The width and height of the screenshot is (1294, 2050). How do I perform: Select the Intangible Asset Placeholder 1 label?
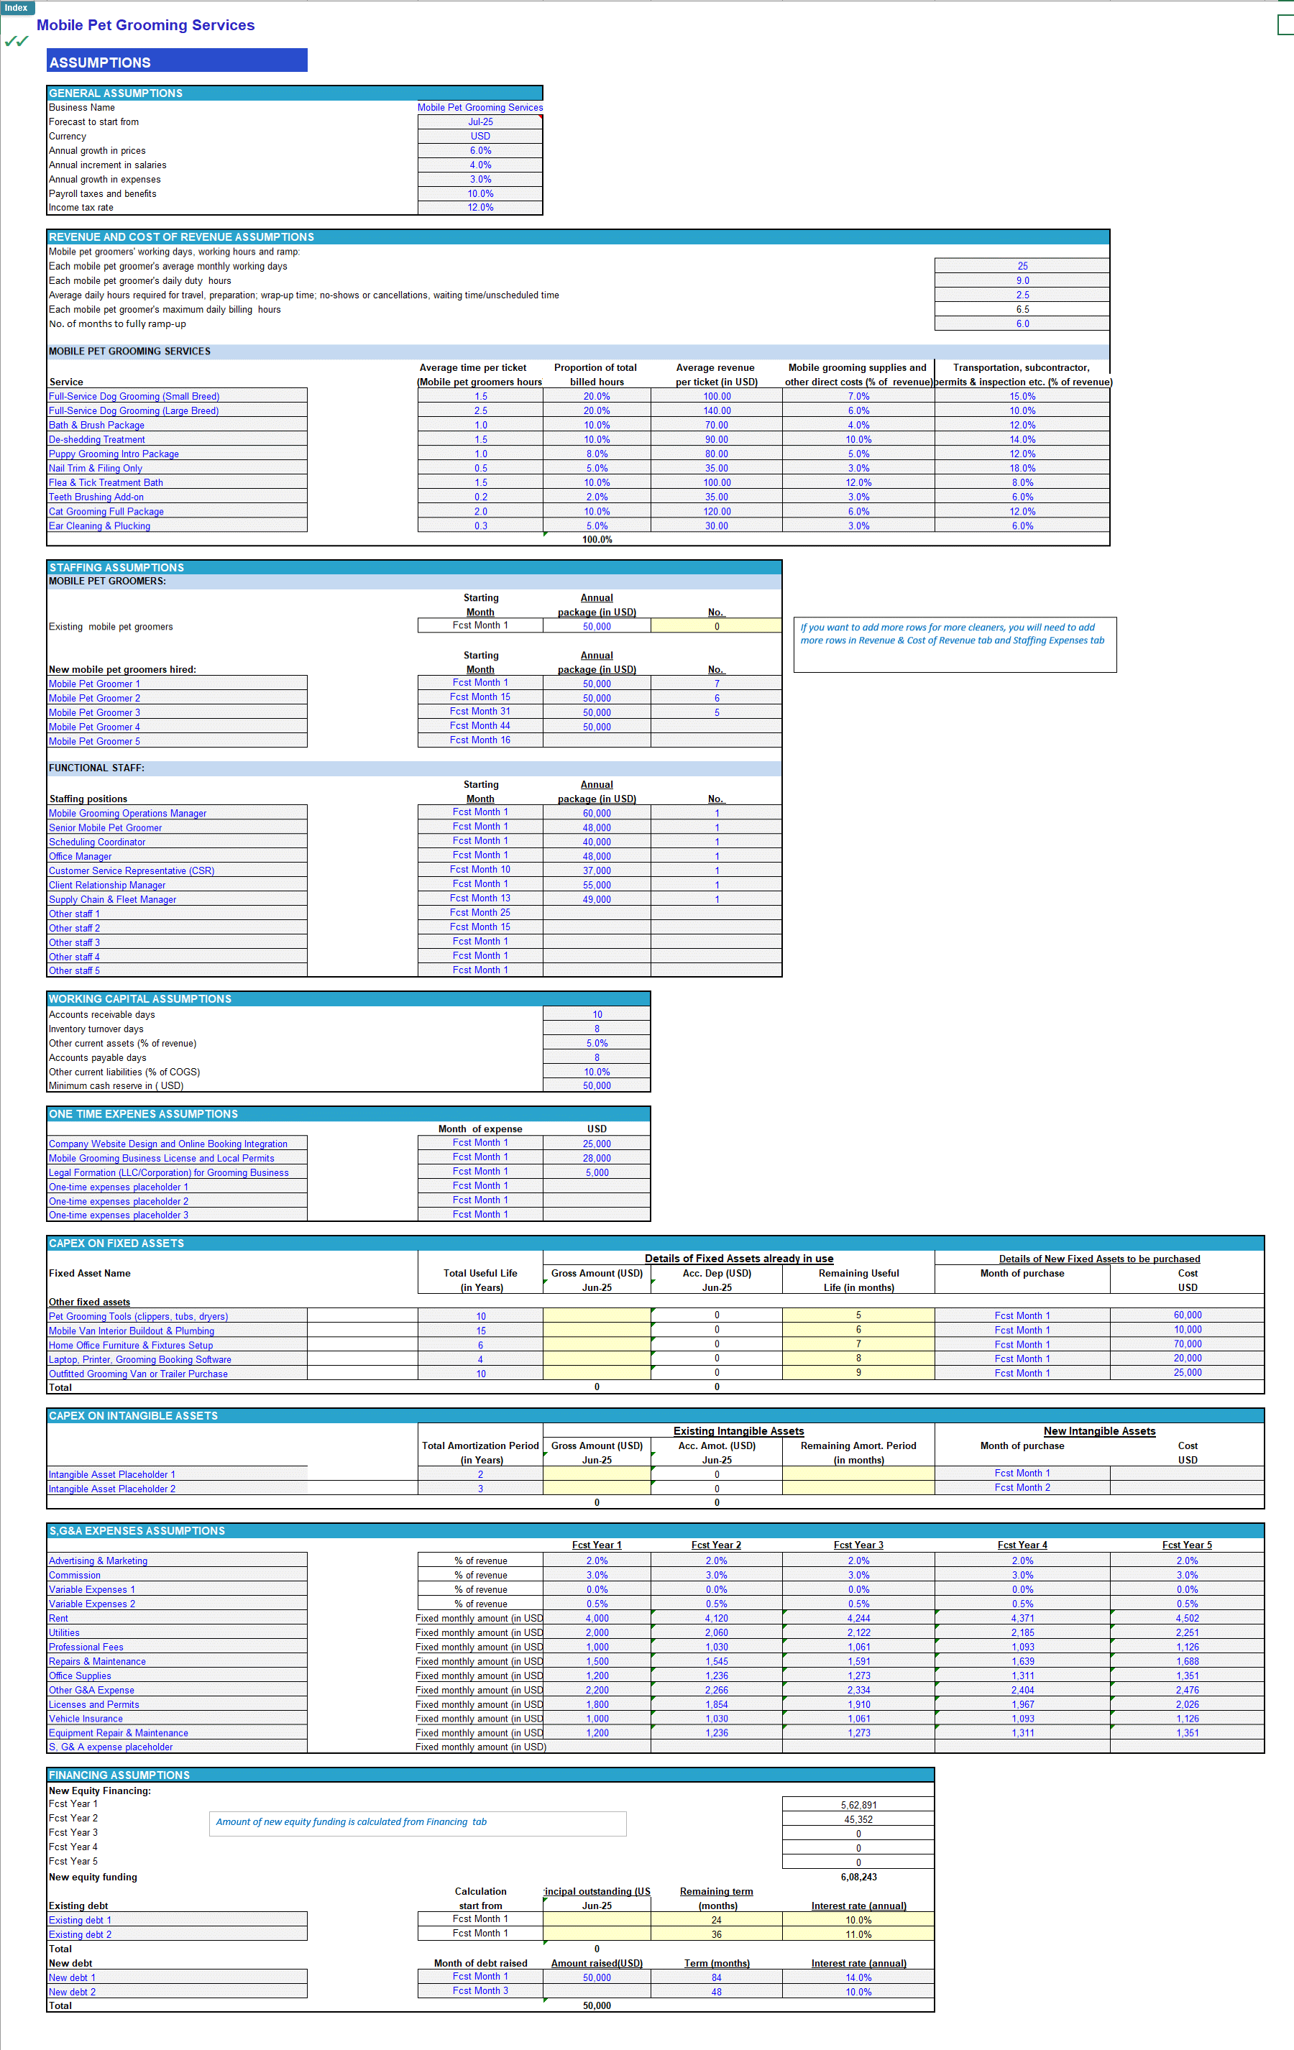176,1474
